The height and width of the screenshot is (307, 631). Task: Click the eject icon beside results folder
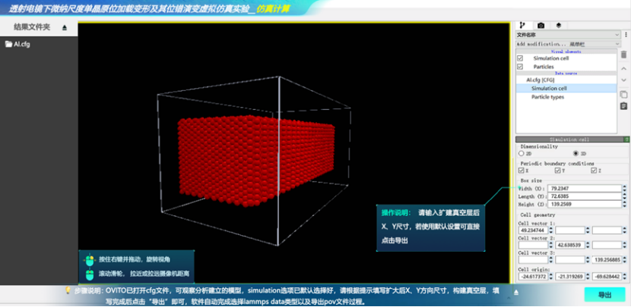tap(65, 27)
